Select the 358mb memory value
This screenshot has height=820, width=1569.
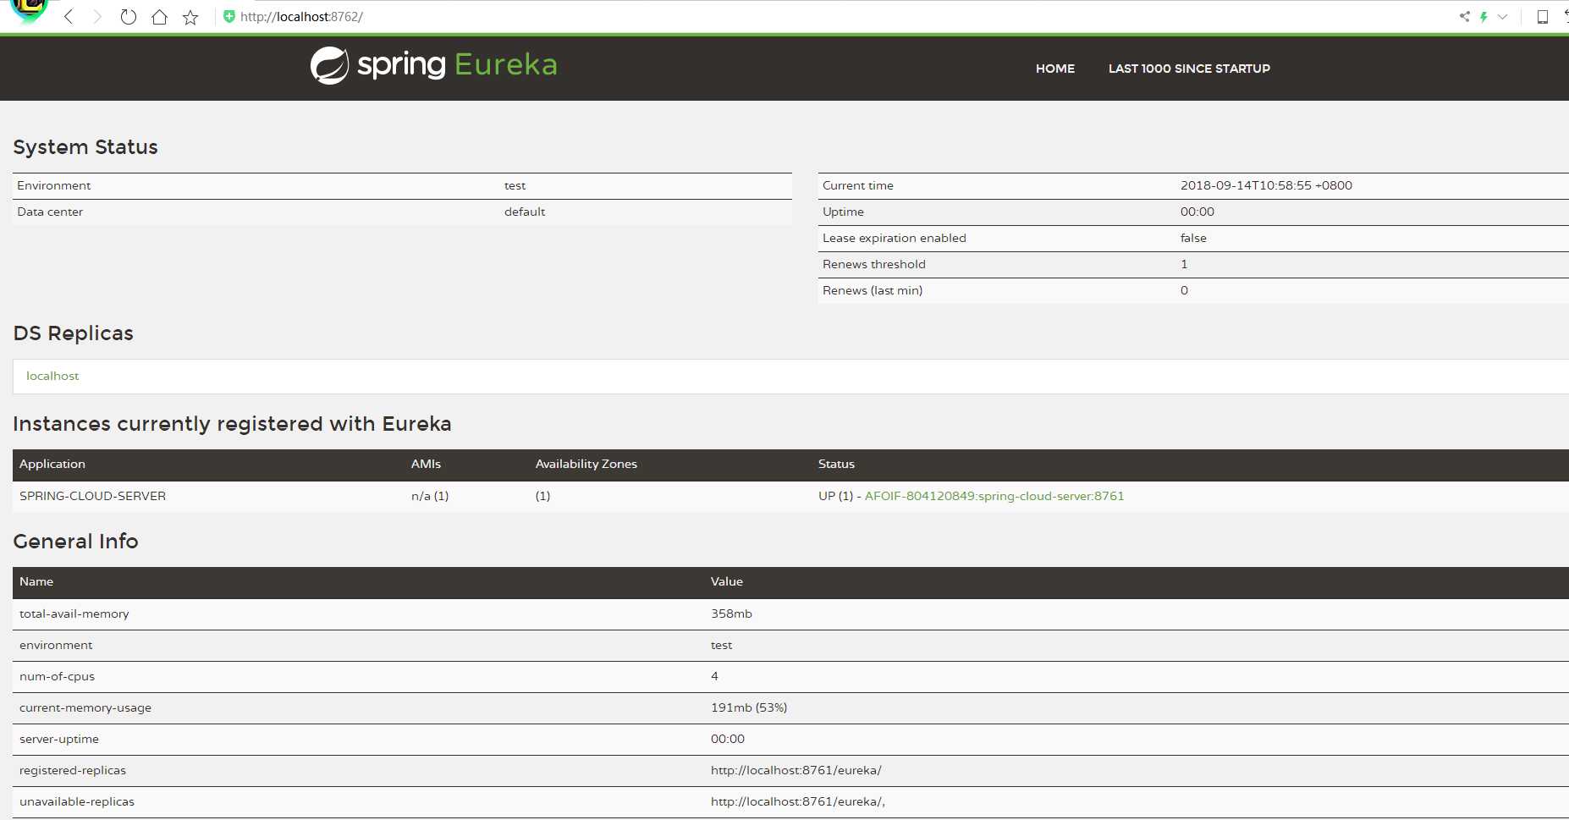[731, 614]
